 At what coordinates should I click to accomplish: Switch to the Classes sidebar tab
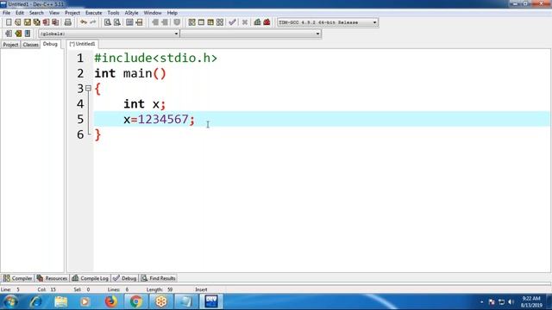click(x=31, y=45)
